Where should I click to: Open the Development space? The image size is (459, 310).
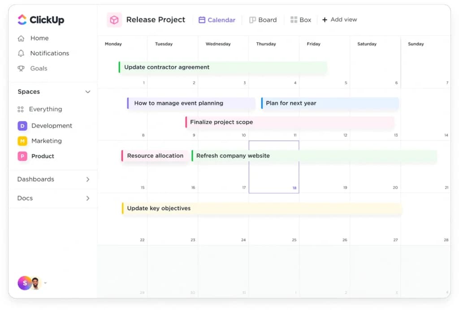pyautogui.click(x=52, y=126)
